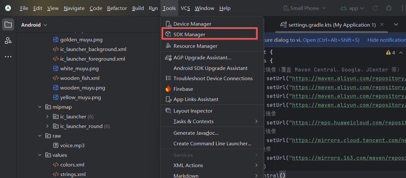This screenshot has height=178, width=406.
Task: Open the Layout Inspector menu item
Action: 193,111
